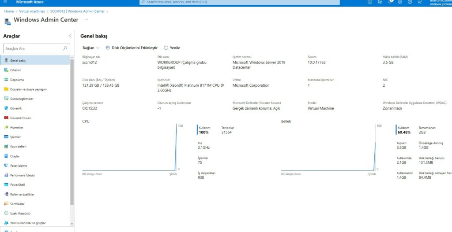Click the Depolama sidebar icon
The image size is (452, 232).
point(6,80)
